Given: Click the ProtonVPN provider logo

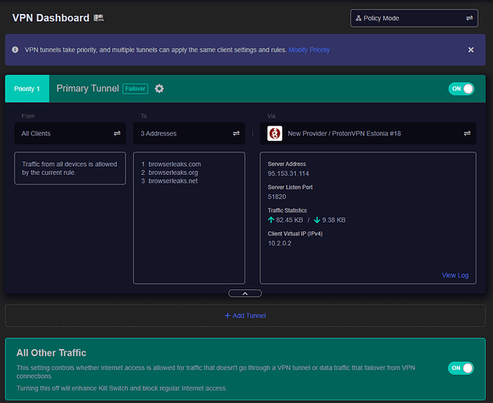Looking at the screenshot, I should [273, 133].
